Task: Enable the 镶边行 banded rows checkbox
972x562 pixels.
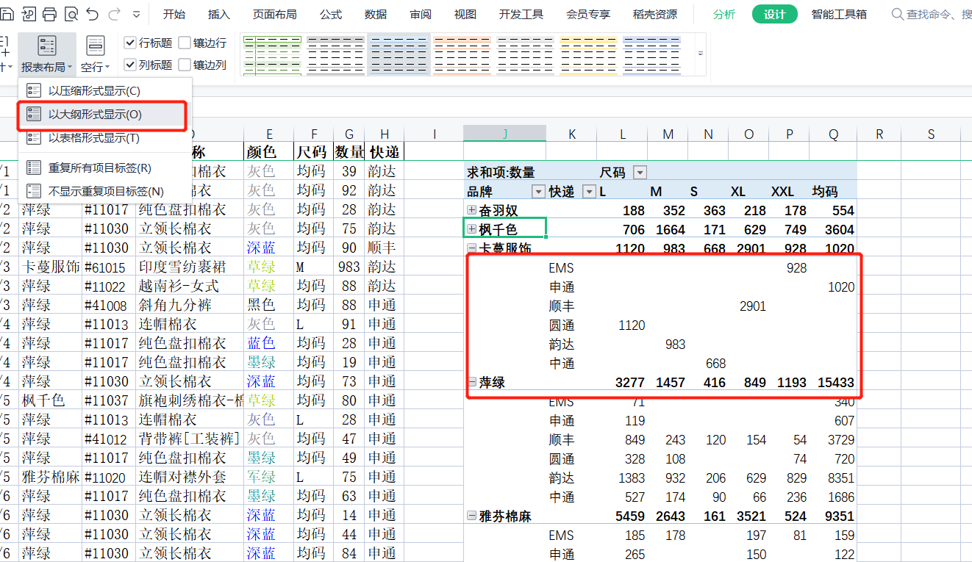Action: [185, 43]
